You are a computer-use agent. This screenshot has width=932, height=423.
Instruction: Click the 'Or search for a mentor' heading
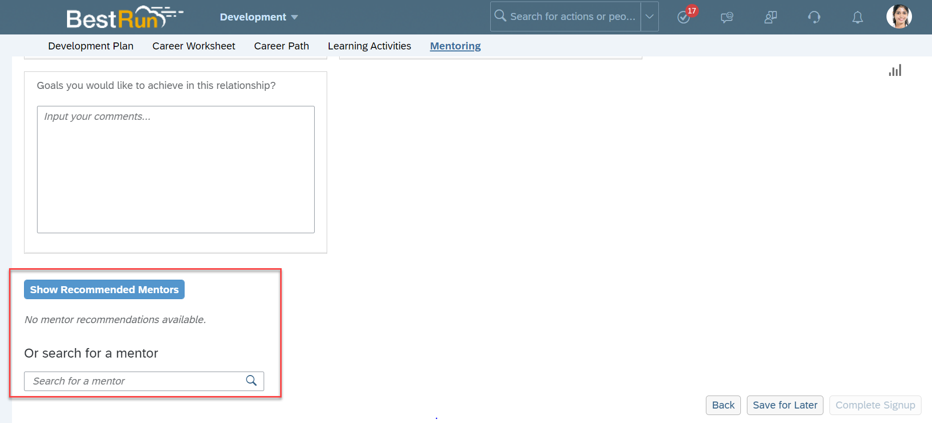[91, 353]
